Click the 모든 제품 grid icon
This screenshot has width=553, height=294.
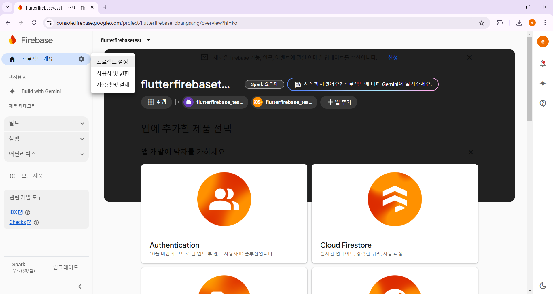[x=12, y=176]
